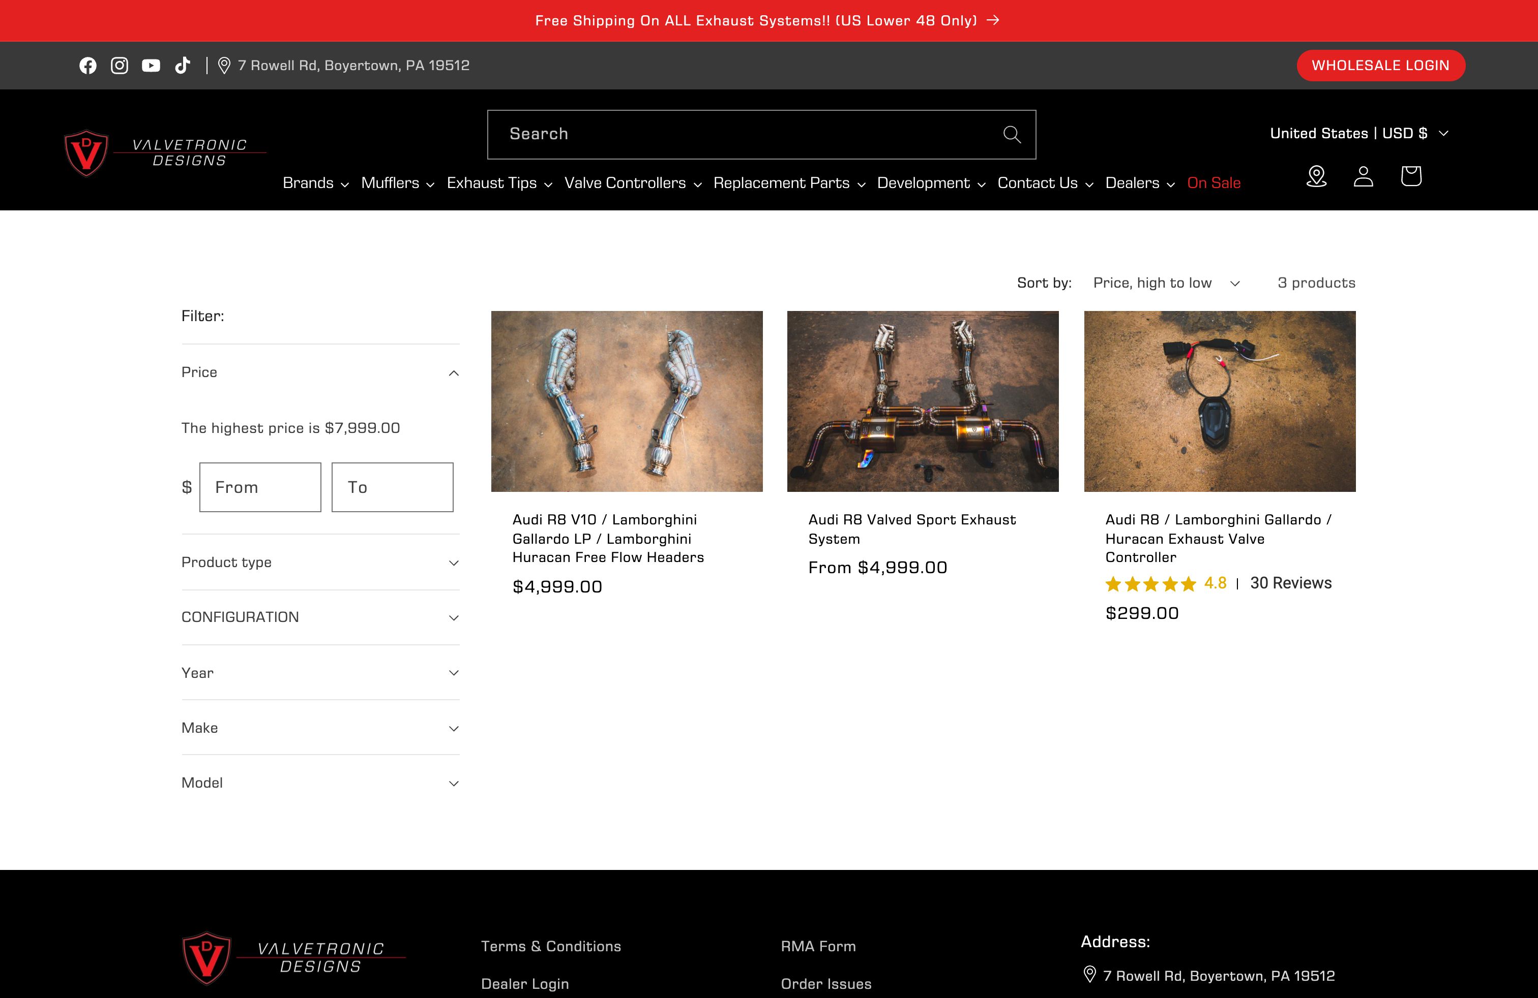Screen dimensions: 1538x998
Task: Open the account login icon
Action: [x=1364, y=176]
